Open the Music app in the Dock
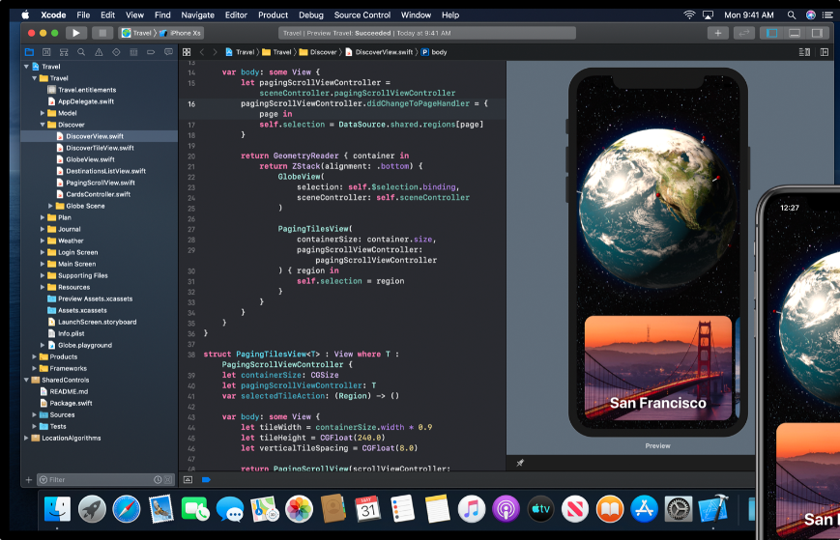The height and width of the screenshot is (540, 840). pyautogui.click(x=472, y=508)
